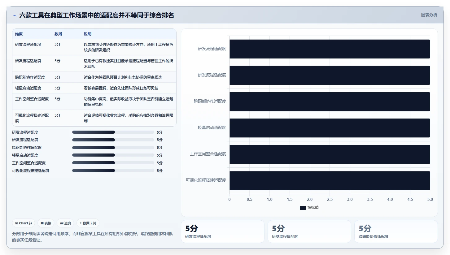Image resolution: width=450 pixels, height=255 pixels.
Task: Click description 适合作为跨团队项目计划和任务协调的重点候选
Action: [123, 77]
